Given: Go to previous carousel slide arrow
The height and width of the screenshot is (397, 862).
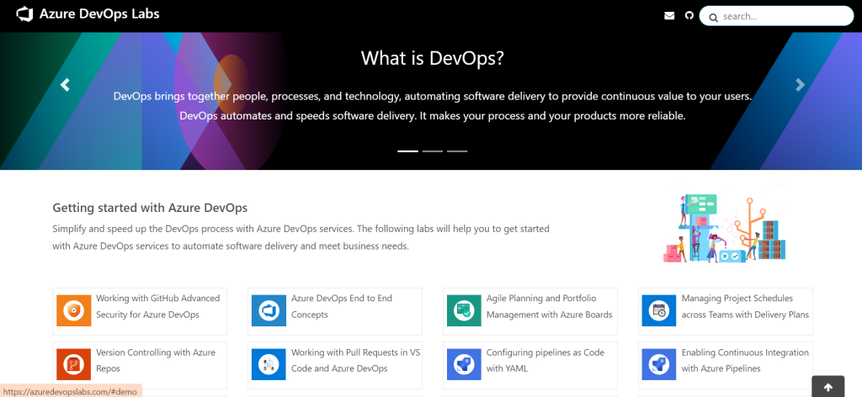Looking at the screenshot, I should click(x=65, y=85).
